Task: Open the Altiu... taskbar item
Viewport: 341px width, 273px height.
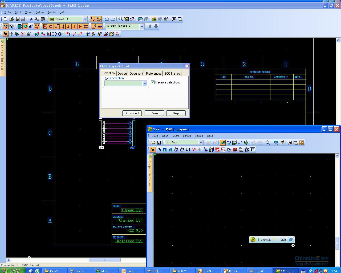Action: [x=106, y=271]
